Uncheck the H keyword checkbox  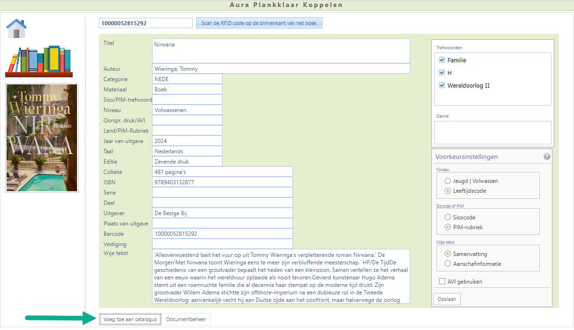tap(442, 73)
